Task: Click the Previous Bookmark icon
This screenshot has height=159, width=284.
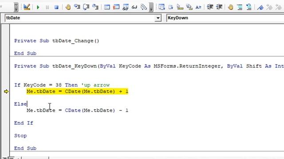Action: point(279,7)
